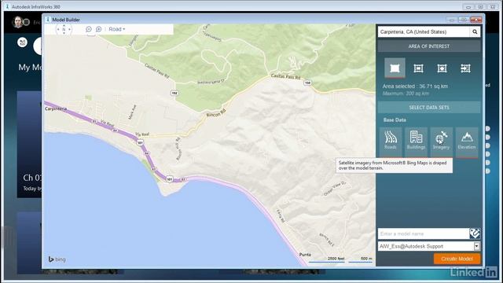Screen dimensions: 503x283
Task: Click the icon beside the model name field
Action: coord(475,233)
